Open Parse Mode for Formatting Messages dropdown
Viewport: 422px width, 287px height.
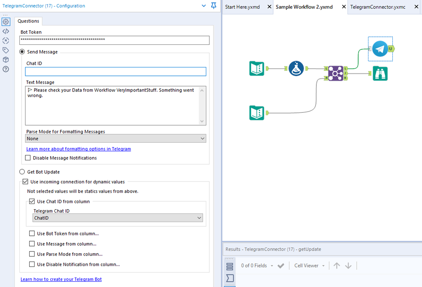116,138
